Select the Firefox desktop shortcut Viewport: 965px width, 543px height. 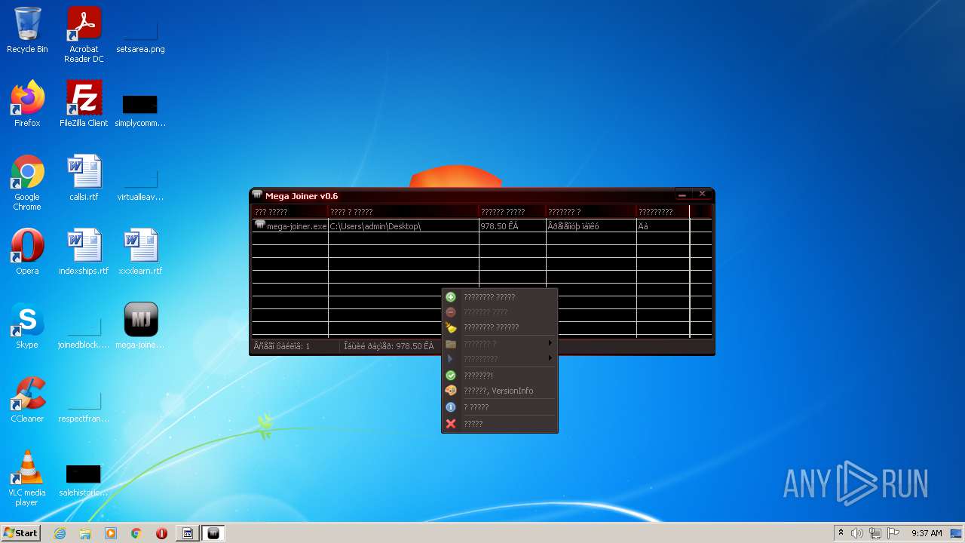[27, 104]
